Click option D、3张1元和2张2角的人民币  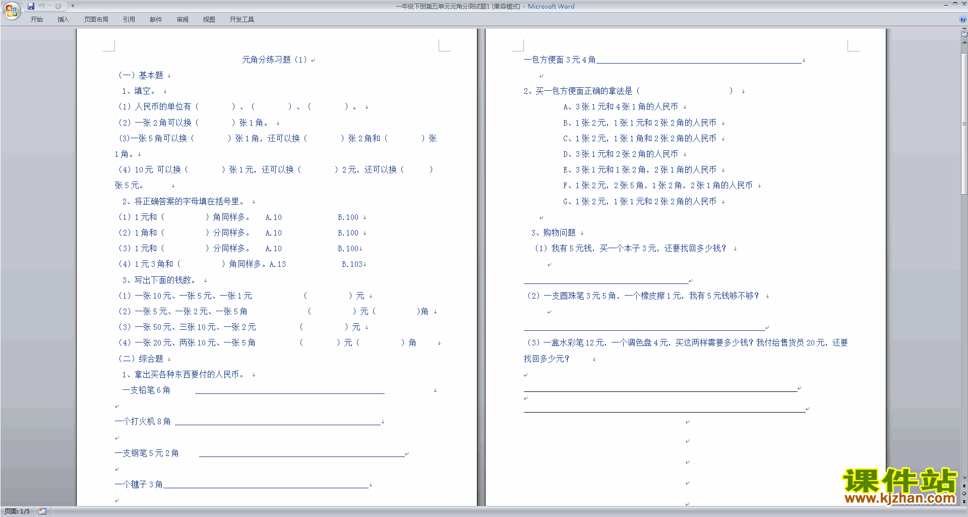[620, 154]
